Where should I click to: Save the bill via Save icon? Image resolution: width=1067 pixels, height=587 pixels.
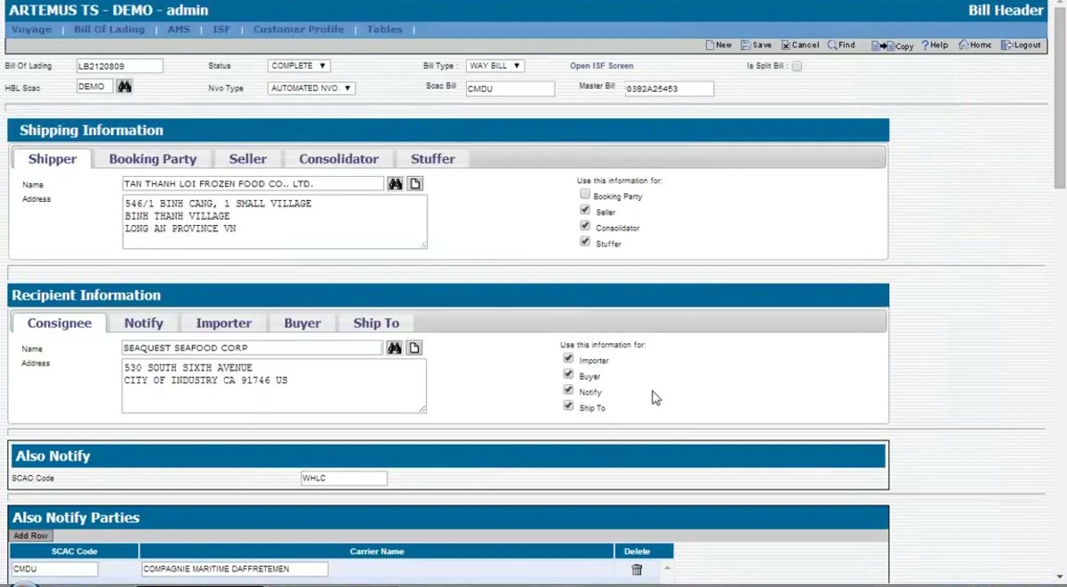pos(756,44)
